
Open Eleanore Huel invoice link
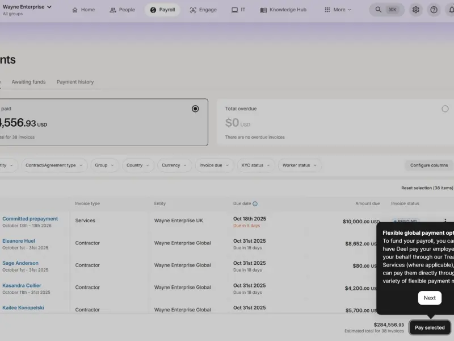pyautogui.click(x=19, y=241)
